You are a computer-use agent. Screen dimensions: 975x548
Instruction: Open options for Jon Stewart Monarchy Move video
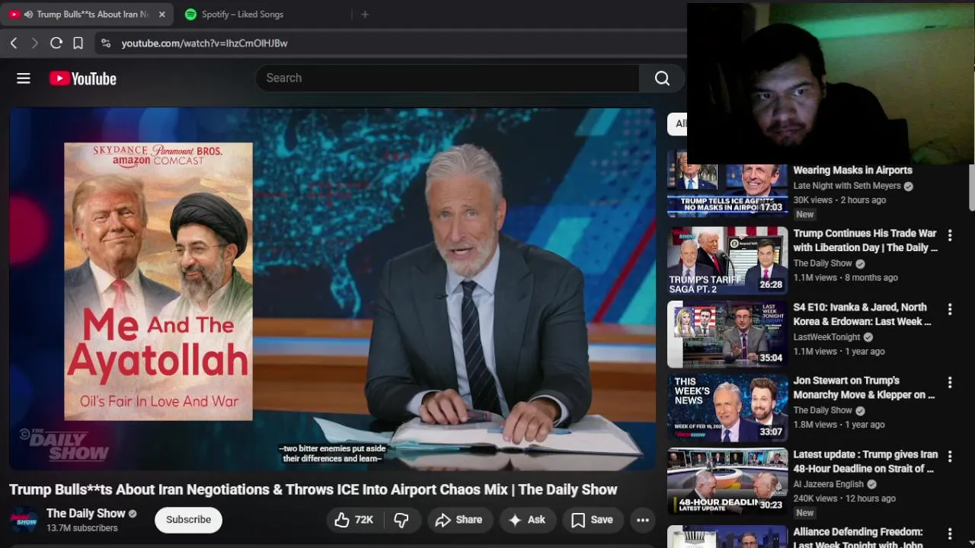[950, 382]
